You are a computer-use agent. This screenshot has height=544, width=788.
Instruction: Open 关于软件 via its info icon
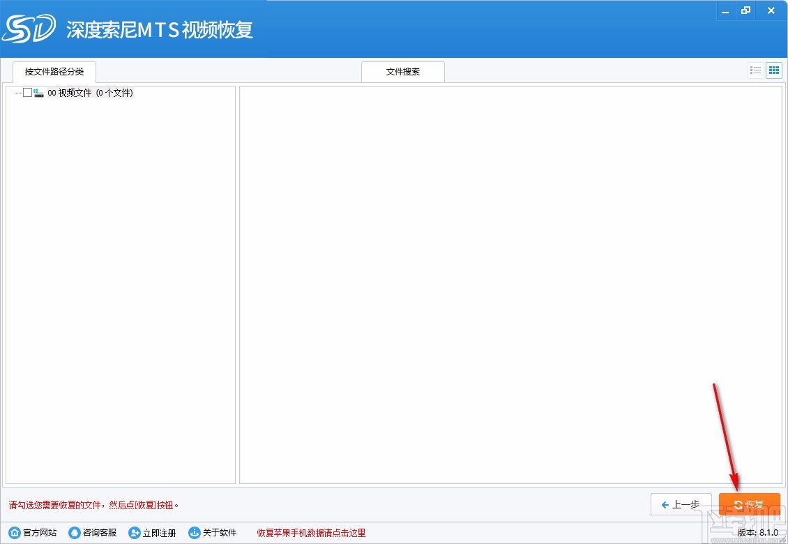pos(194,532)
